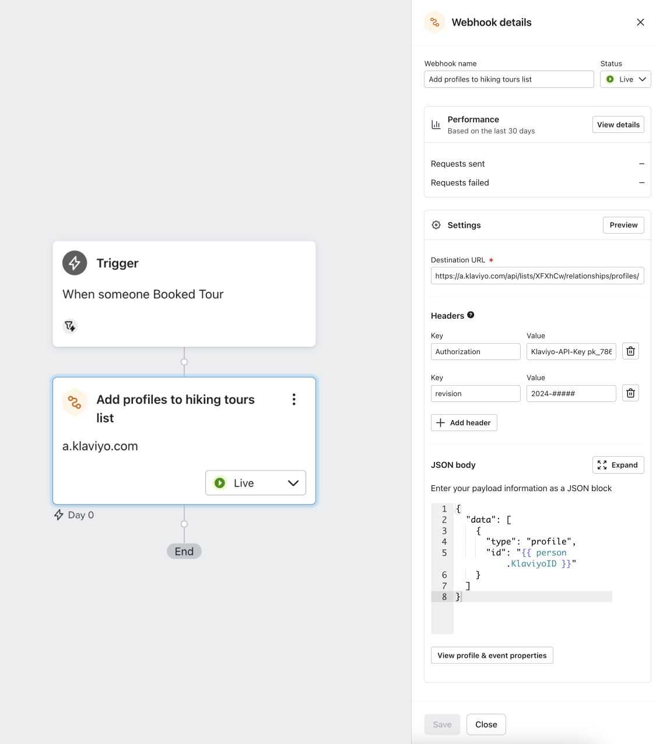Click the Performance bar chart icon

pyautogui.click(x=436, y=125)
